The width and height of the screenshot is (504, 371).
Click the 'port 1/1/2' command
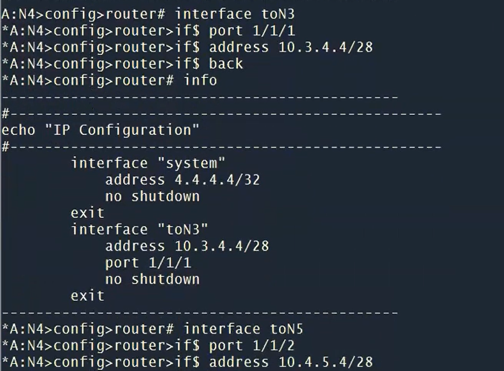pyautogui.click(x=251, y=345)
